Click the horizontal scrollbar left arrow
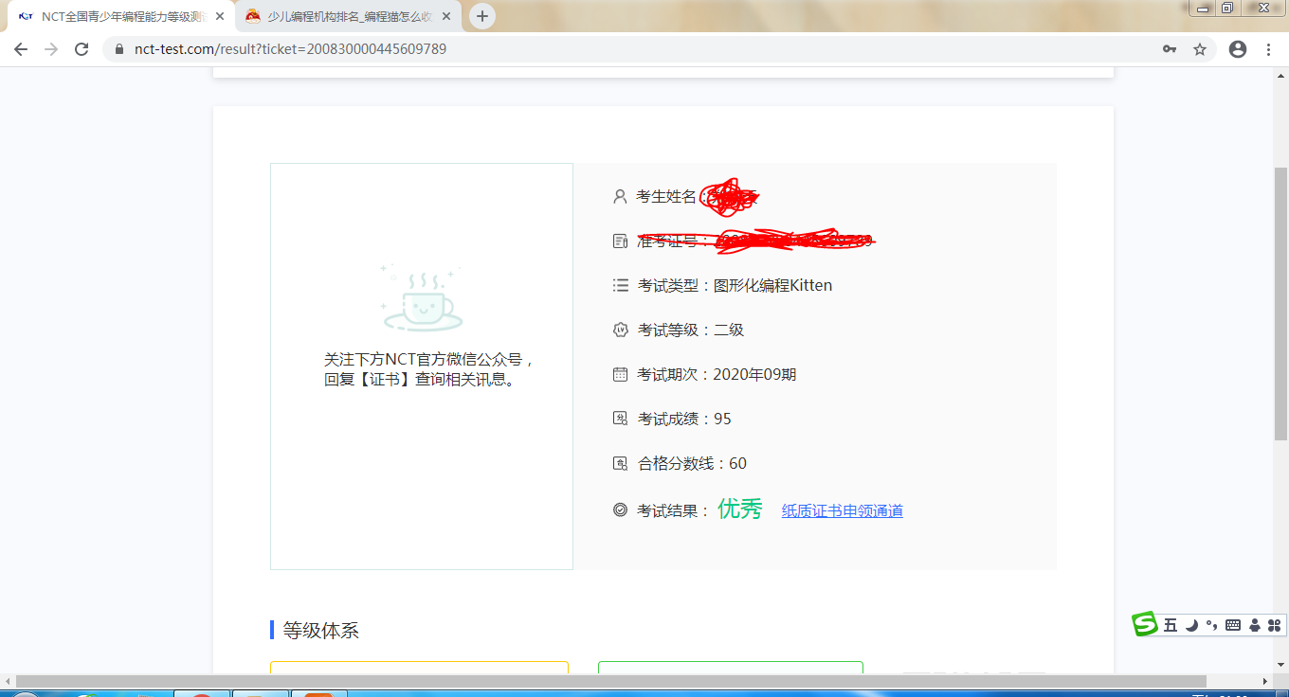 [8, 681]
